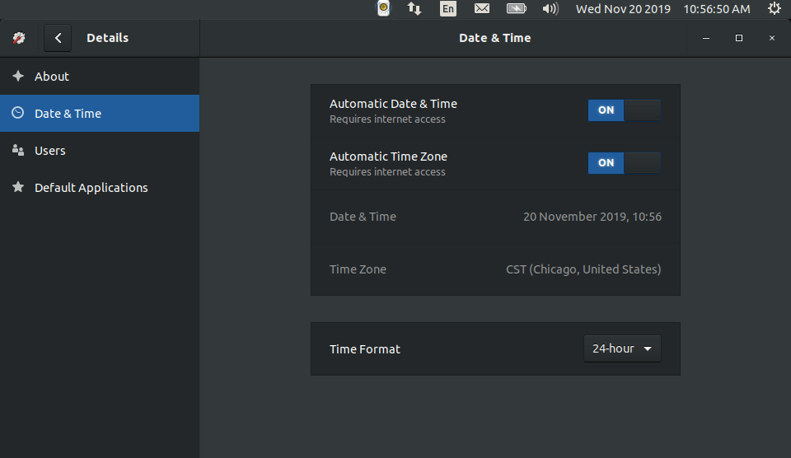Go back using the Details back arrow
The height and width of the screenshot is (458, 791).
tap(58, 38)
